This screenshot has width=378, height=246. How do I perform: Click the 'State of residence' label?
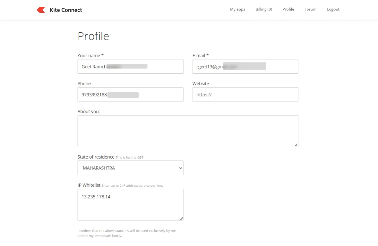point(96,157)
